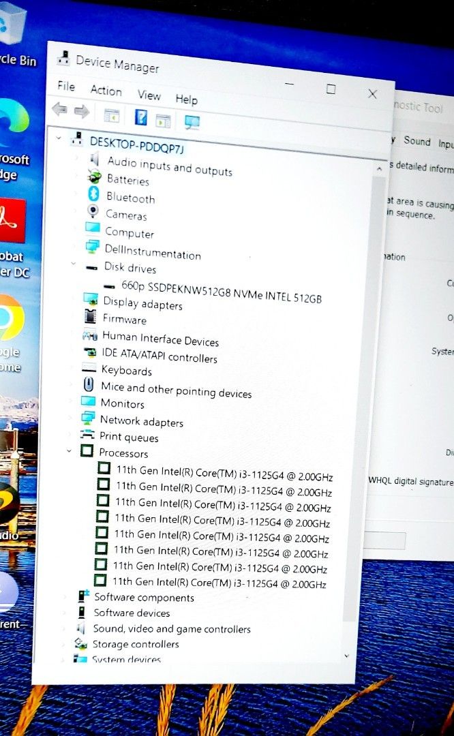454x736 pixels.
Task: Click the Bluetooth device category icon
Action: 94,194
